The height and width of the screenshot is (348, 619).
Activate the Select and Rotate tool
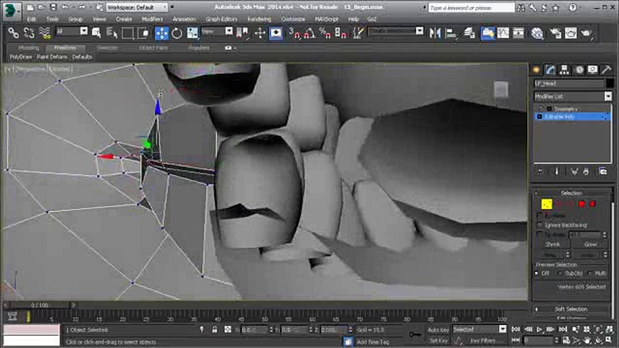[x=177, y=33]
